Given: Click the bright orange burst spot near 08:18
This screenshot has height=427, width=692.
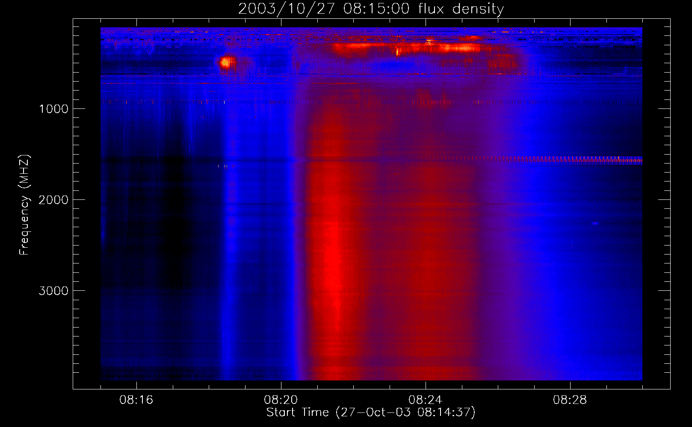Looking at the screenshot, I should point(227,63).
